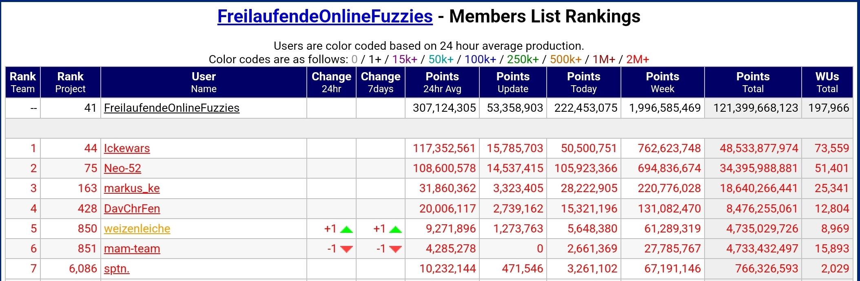This screenshot has height=281, width=860.
Task: Click red down arrow in mam-team 24hr change
Action: tap(346, 249)
